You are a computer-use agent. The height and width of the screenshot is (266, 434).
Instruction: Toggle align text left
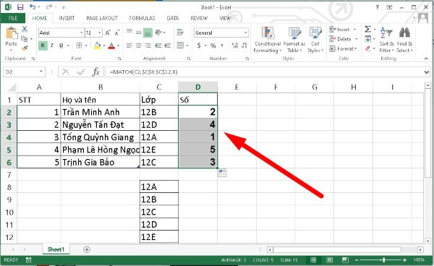tap(129, 46)
